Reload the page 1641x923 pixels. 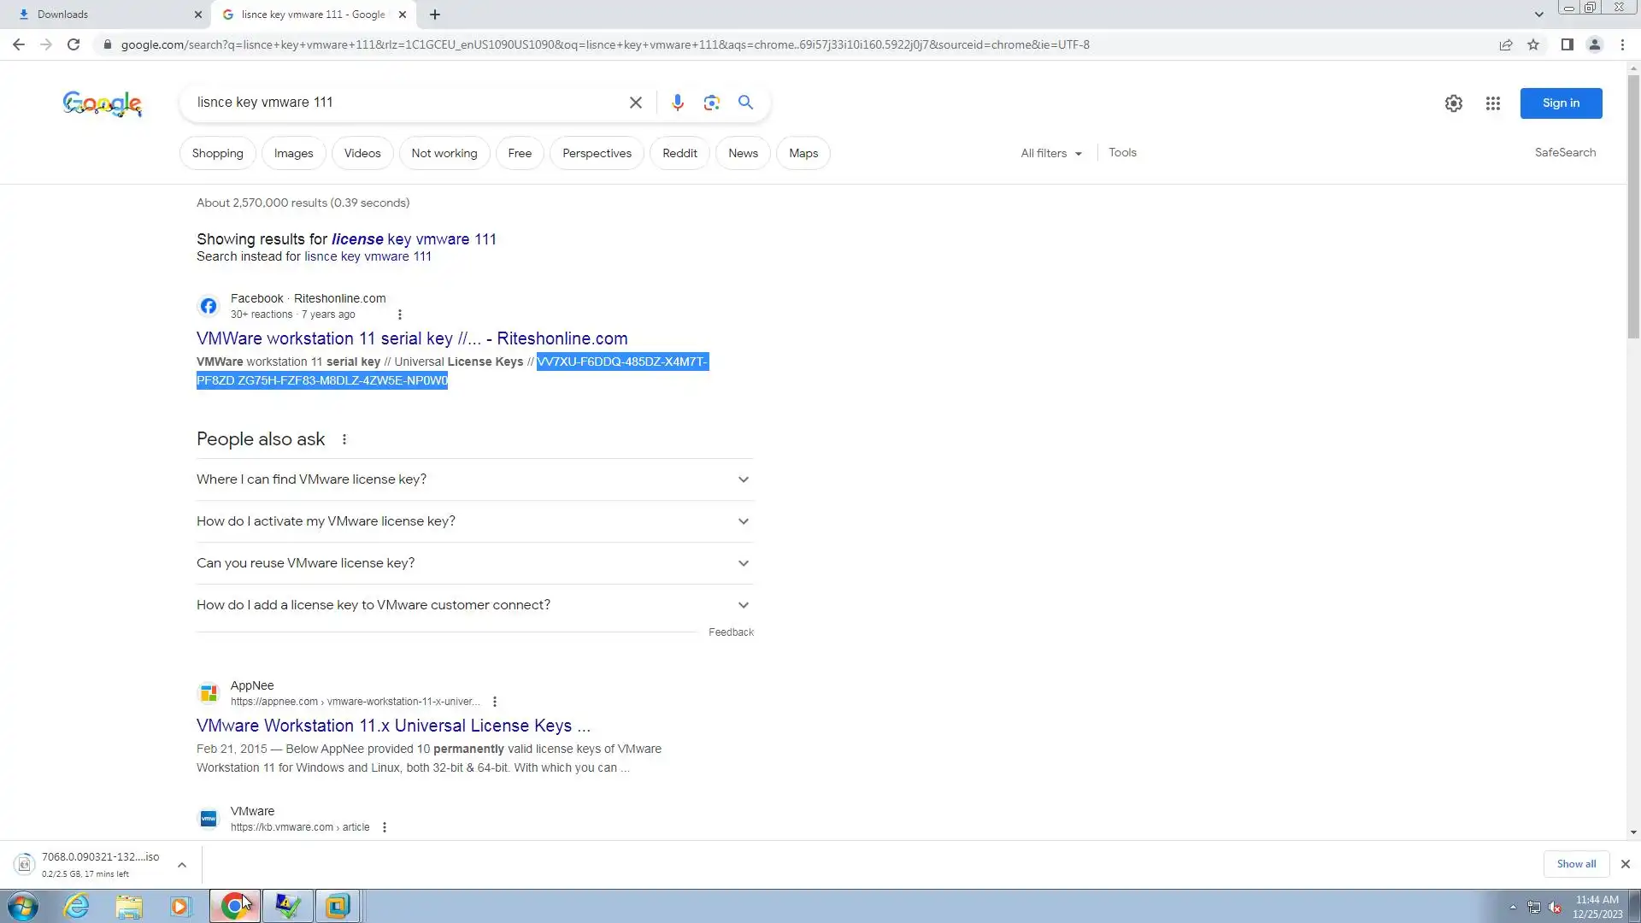(x=74, y=44)
